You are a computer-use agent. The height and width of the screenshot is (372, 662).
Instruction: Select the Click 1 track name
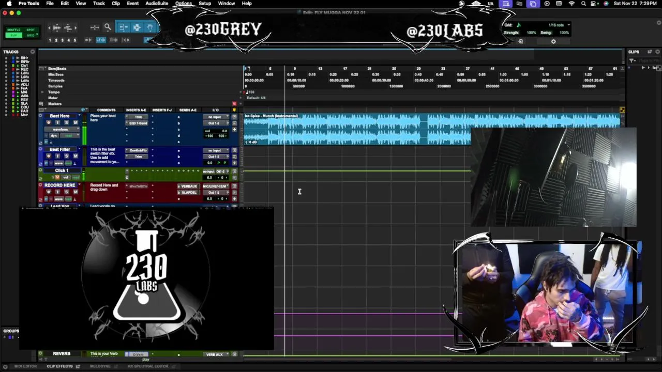click(x=62, y=171)
